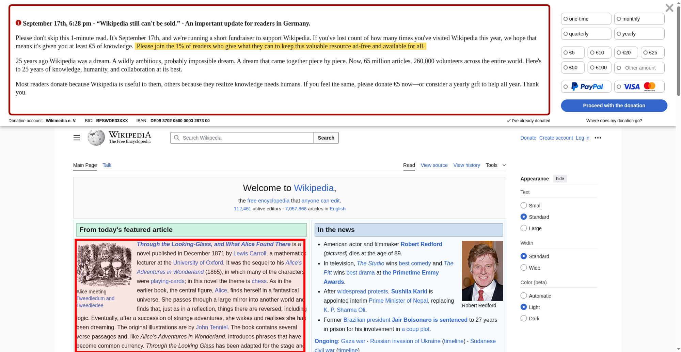Select Light color mode
681x352 pixels.
click(524, 307)
